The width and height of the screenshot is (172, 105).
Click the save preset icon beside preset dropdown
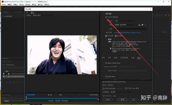click(139, 25)
